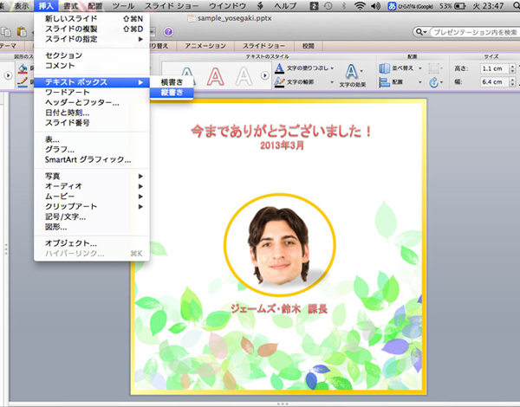Select the red outlined text style
This screenshot has width=520, height=407.
(x=215, y=76)
